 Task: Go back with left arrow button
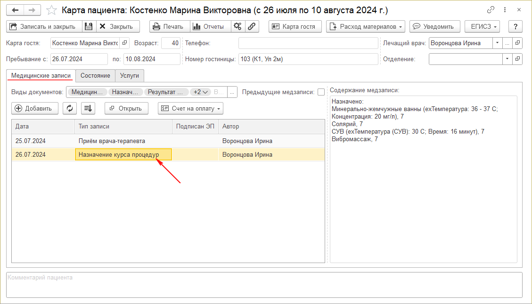[15, 10]
